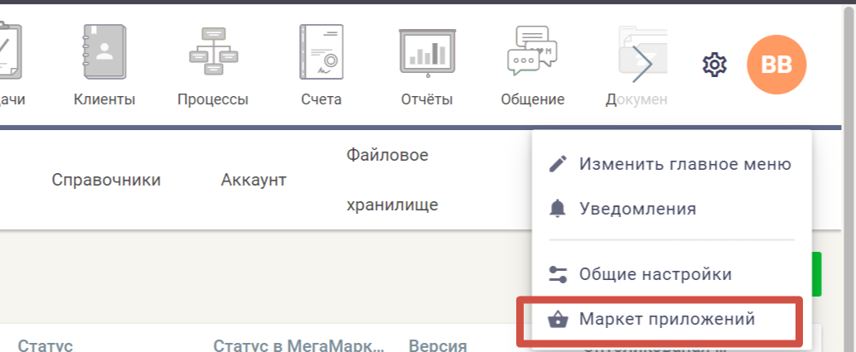This screenshot has height=352, width=856.
Task: Click the bell icon beside Уведомления
Action: pos(558,209)
